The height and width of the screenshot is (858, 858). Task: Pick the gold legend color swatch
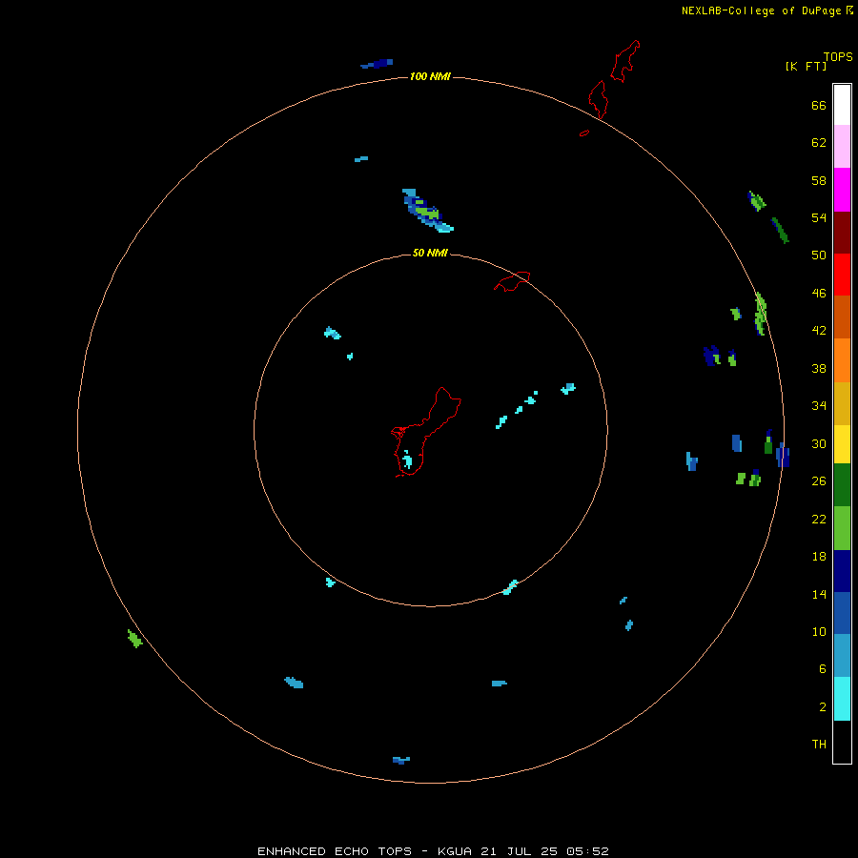[842, 404]
